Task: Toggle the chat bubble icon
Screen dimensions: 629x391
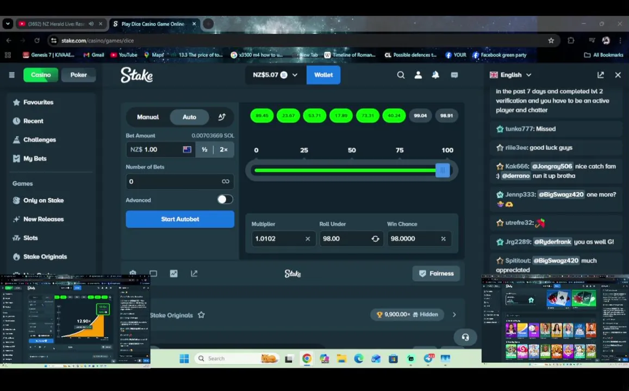Action: pos(454,75)
